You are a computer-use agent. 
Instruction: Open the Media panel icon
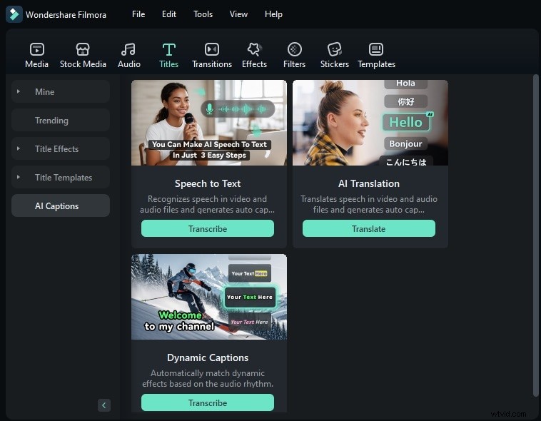coord(36,49)
